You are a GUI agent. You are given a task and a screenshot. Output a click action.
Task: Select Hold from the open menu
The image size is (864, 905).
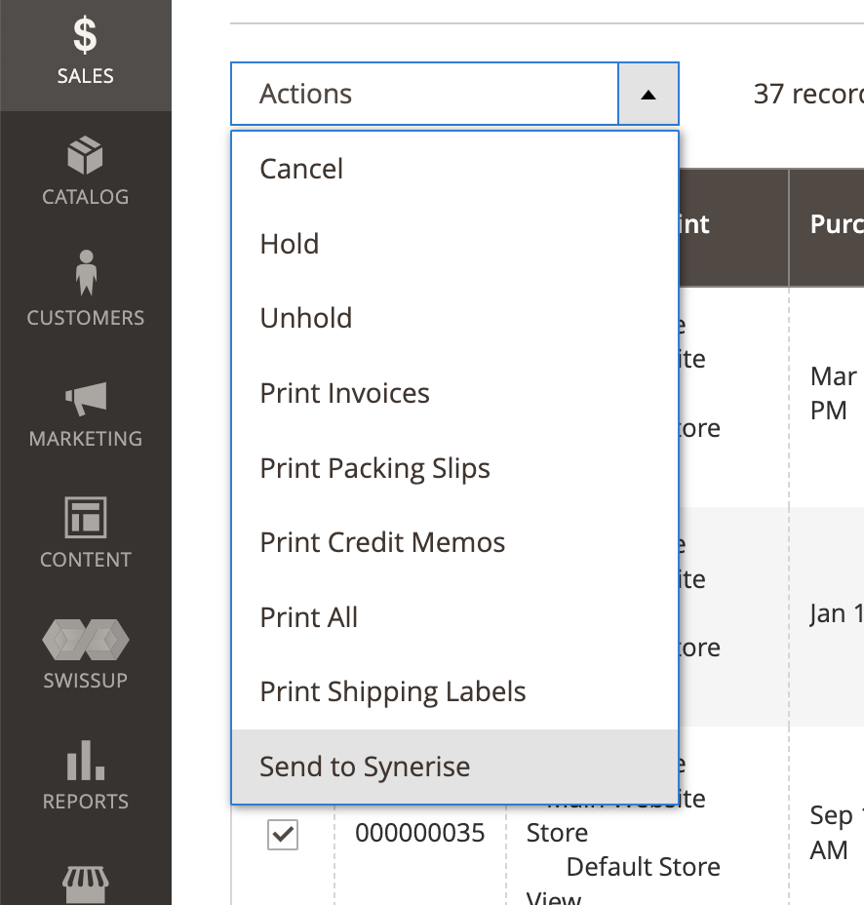point(289,244)
